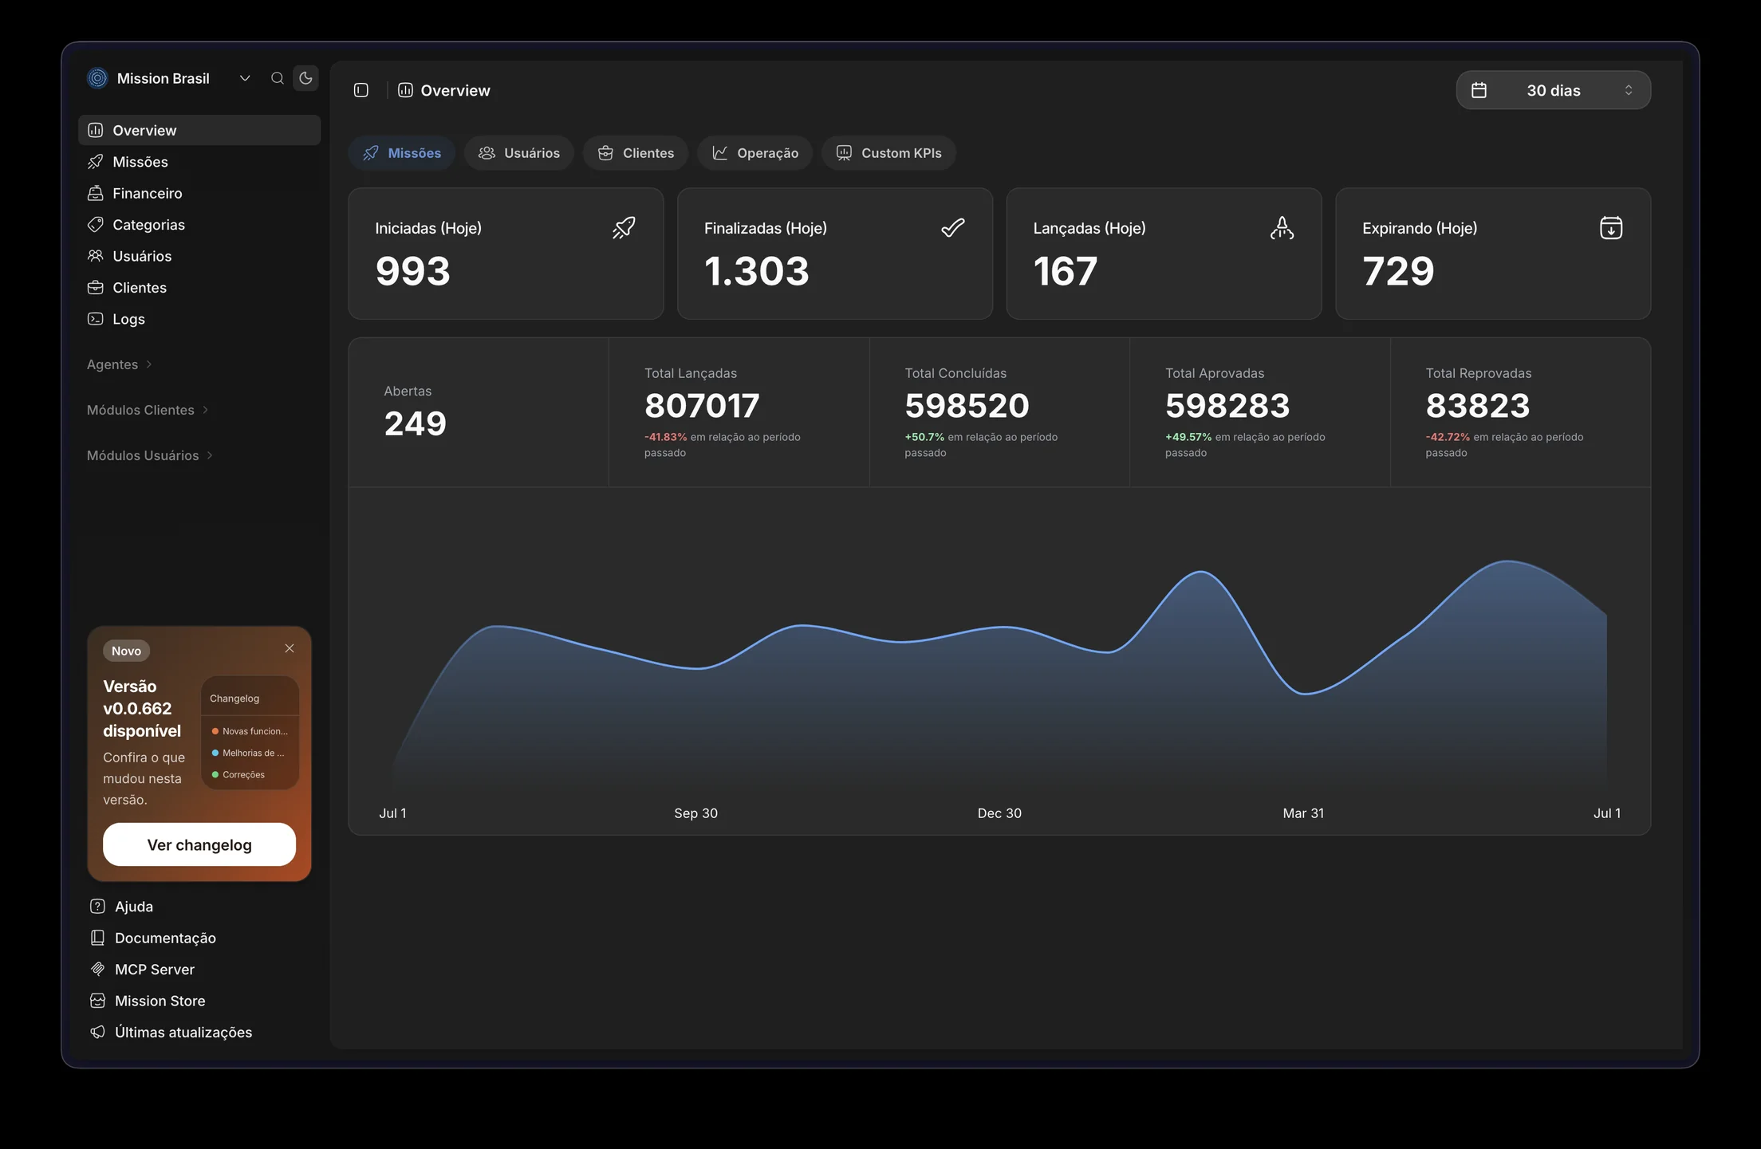Dismiss the new version notification card

click(290, 648)
